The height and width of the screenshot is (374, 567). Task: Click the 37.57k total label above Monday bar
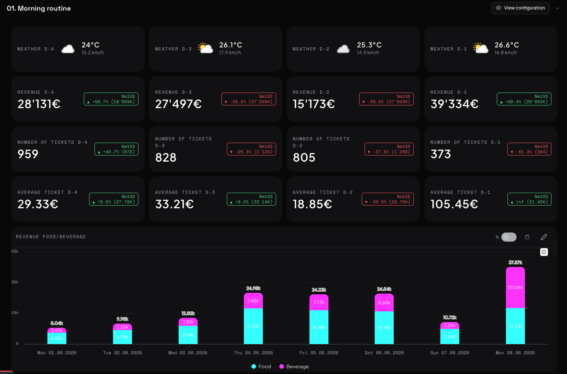[x=515, y=262]
